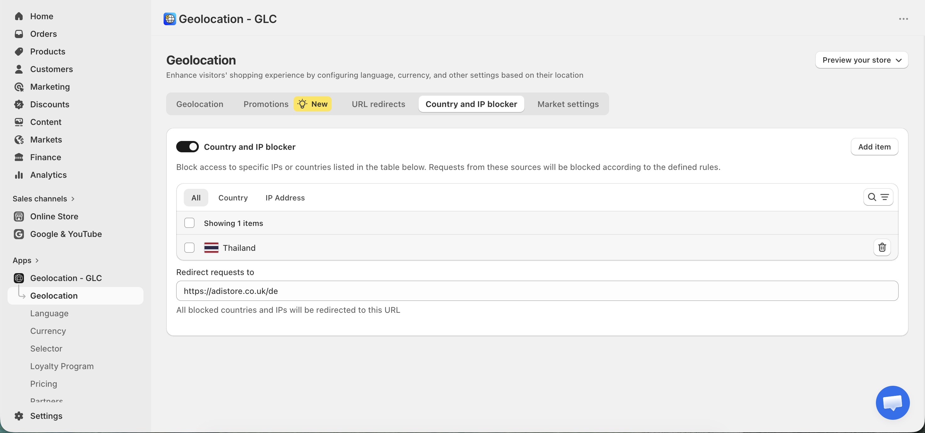Click the Settings gear icon
The height and width of the screenshot is (433, 925).
(x=19, y=415)
